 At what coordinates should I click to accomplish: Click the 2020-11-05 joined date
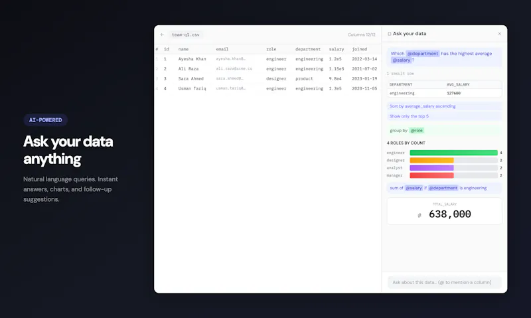pos(364,88)
